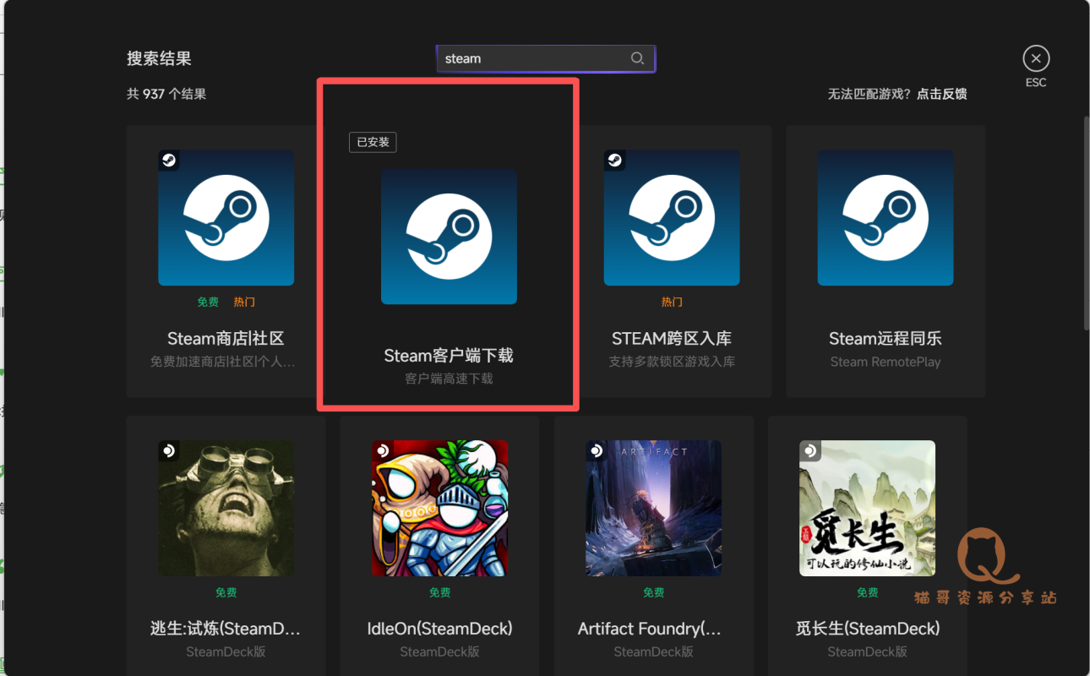This screenshot has height=676, width=1090.
Task: Click 热门 tag under STEAM跨区入库
Action: point(672,302)
